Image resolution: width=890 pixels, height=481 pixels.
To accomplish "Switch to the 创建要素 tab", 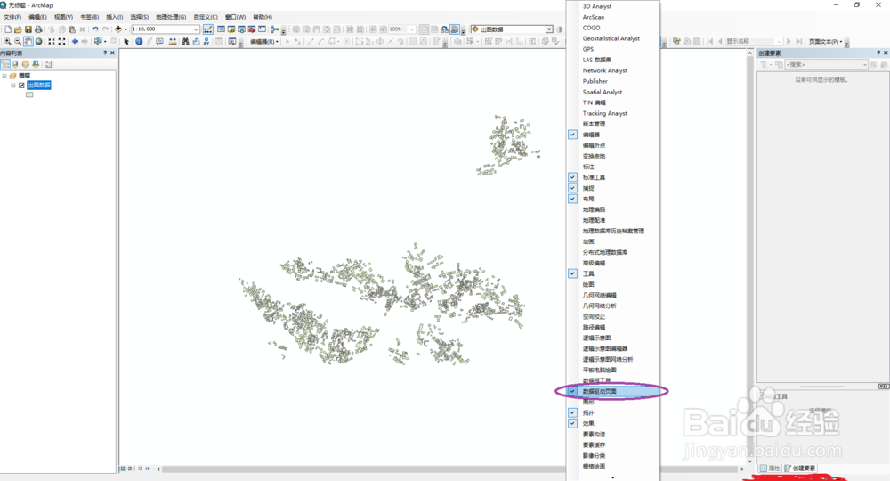I will (x=800, y=469).
